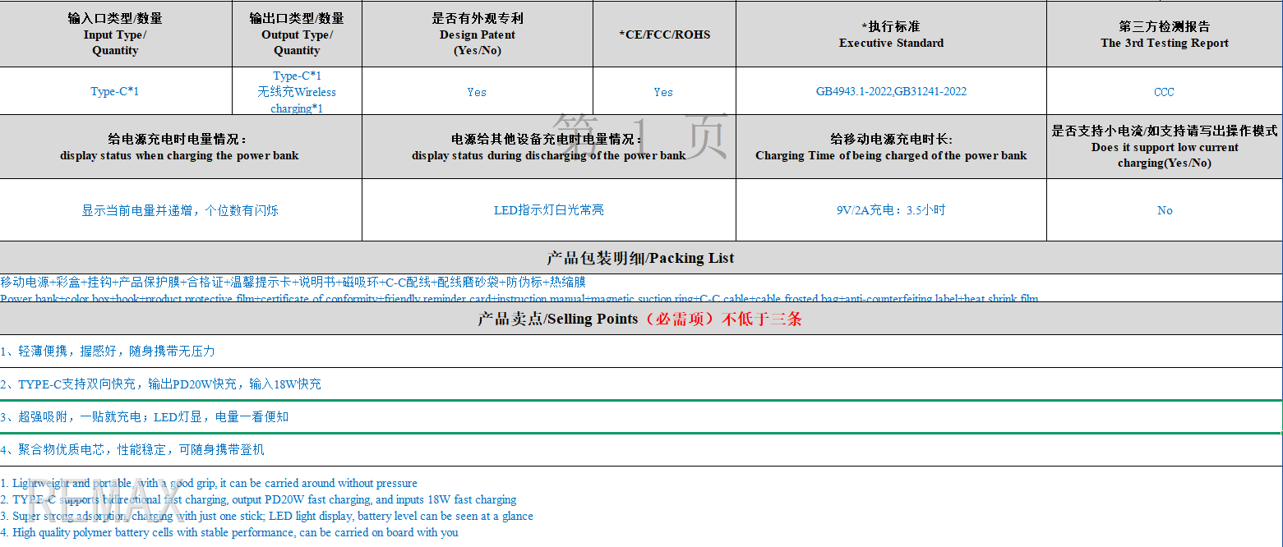
Task: Select the Executive Standard header cell
Action: pyautogui.click(x=891, y=34)
